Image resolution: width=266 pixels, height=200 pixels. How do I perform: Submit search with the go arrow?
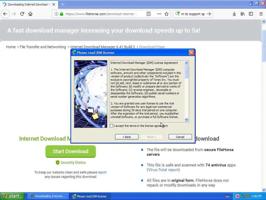[209, 14]
